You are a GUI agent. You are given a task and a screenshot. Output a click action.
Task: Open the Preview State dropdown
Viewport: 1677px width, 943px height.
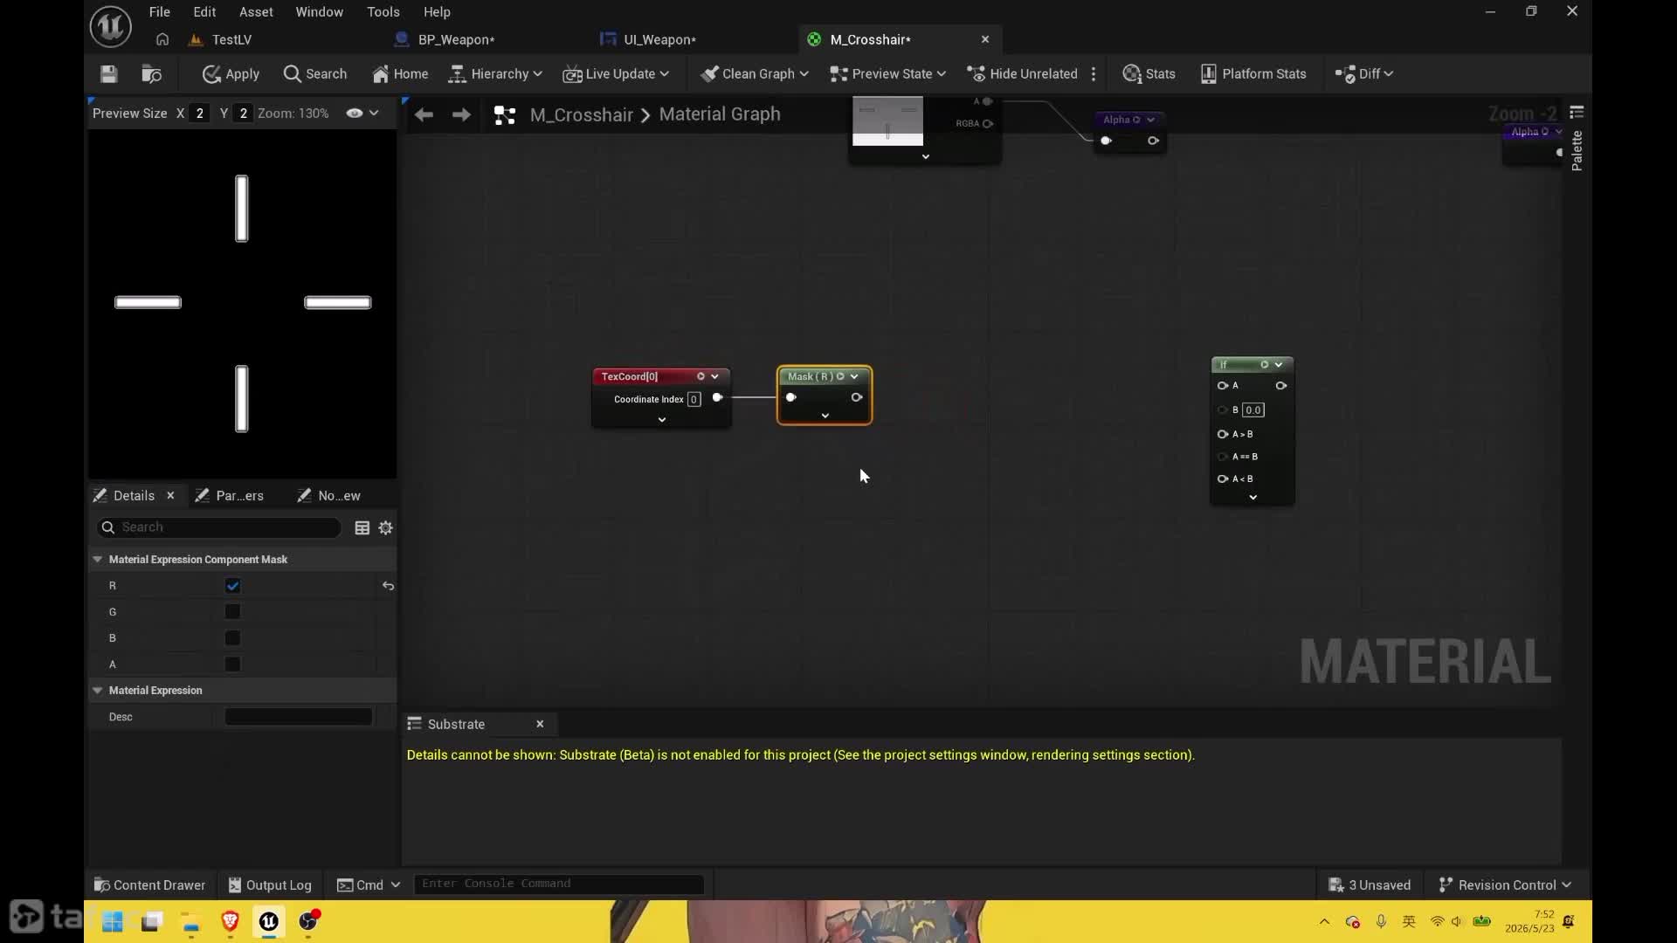[887, 74]
